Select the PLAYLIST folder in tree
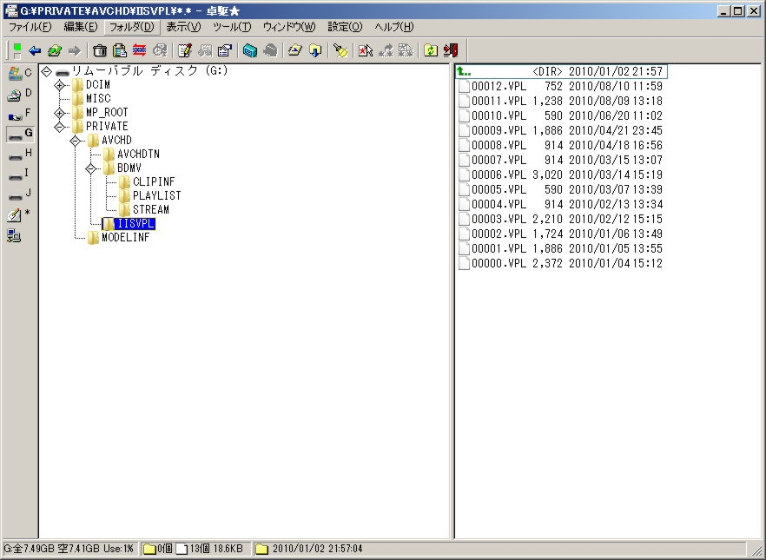The width and height of the screenshot is (766, 560). tap(156, 196)
